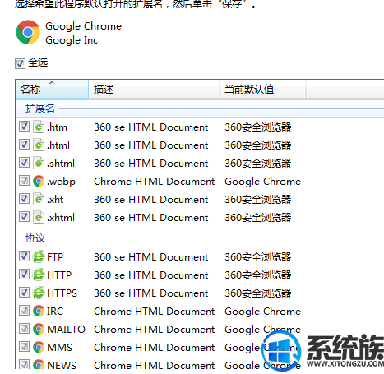Click the Chrome icon beside IRC

pos(39,311)
